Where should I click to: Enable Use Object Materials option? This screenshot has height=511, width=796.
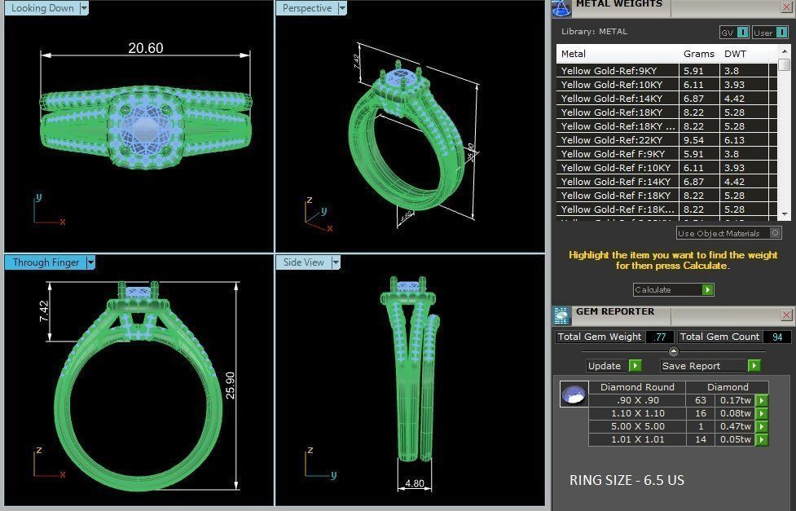tap(775, 233)
